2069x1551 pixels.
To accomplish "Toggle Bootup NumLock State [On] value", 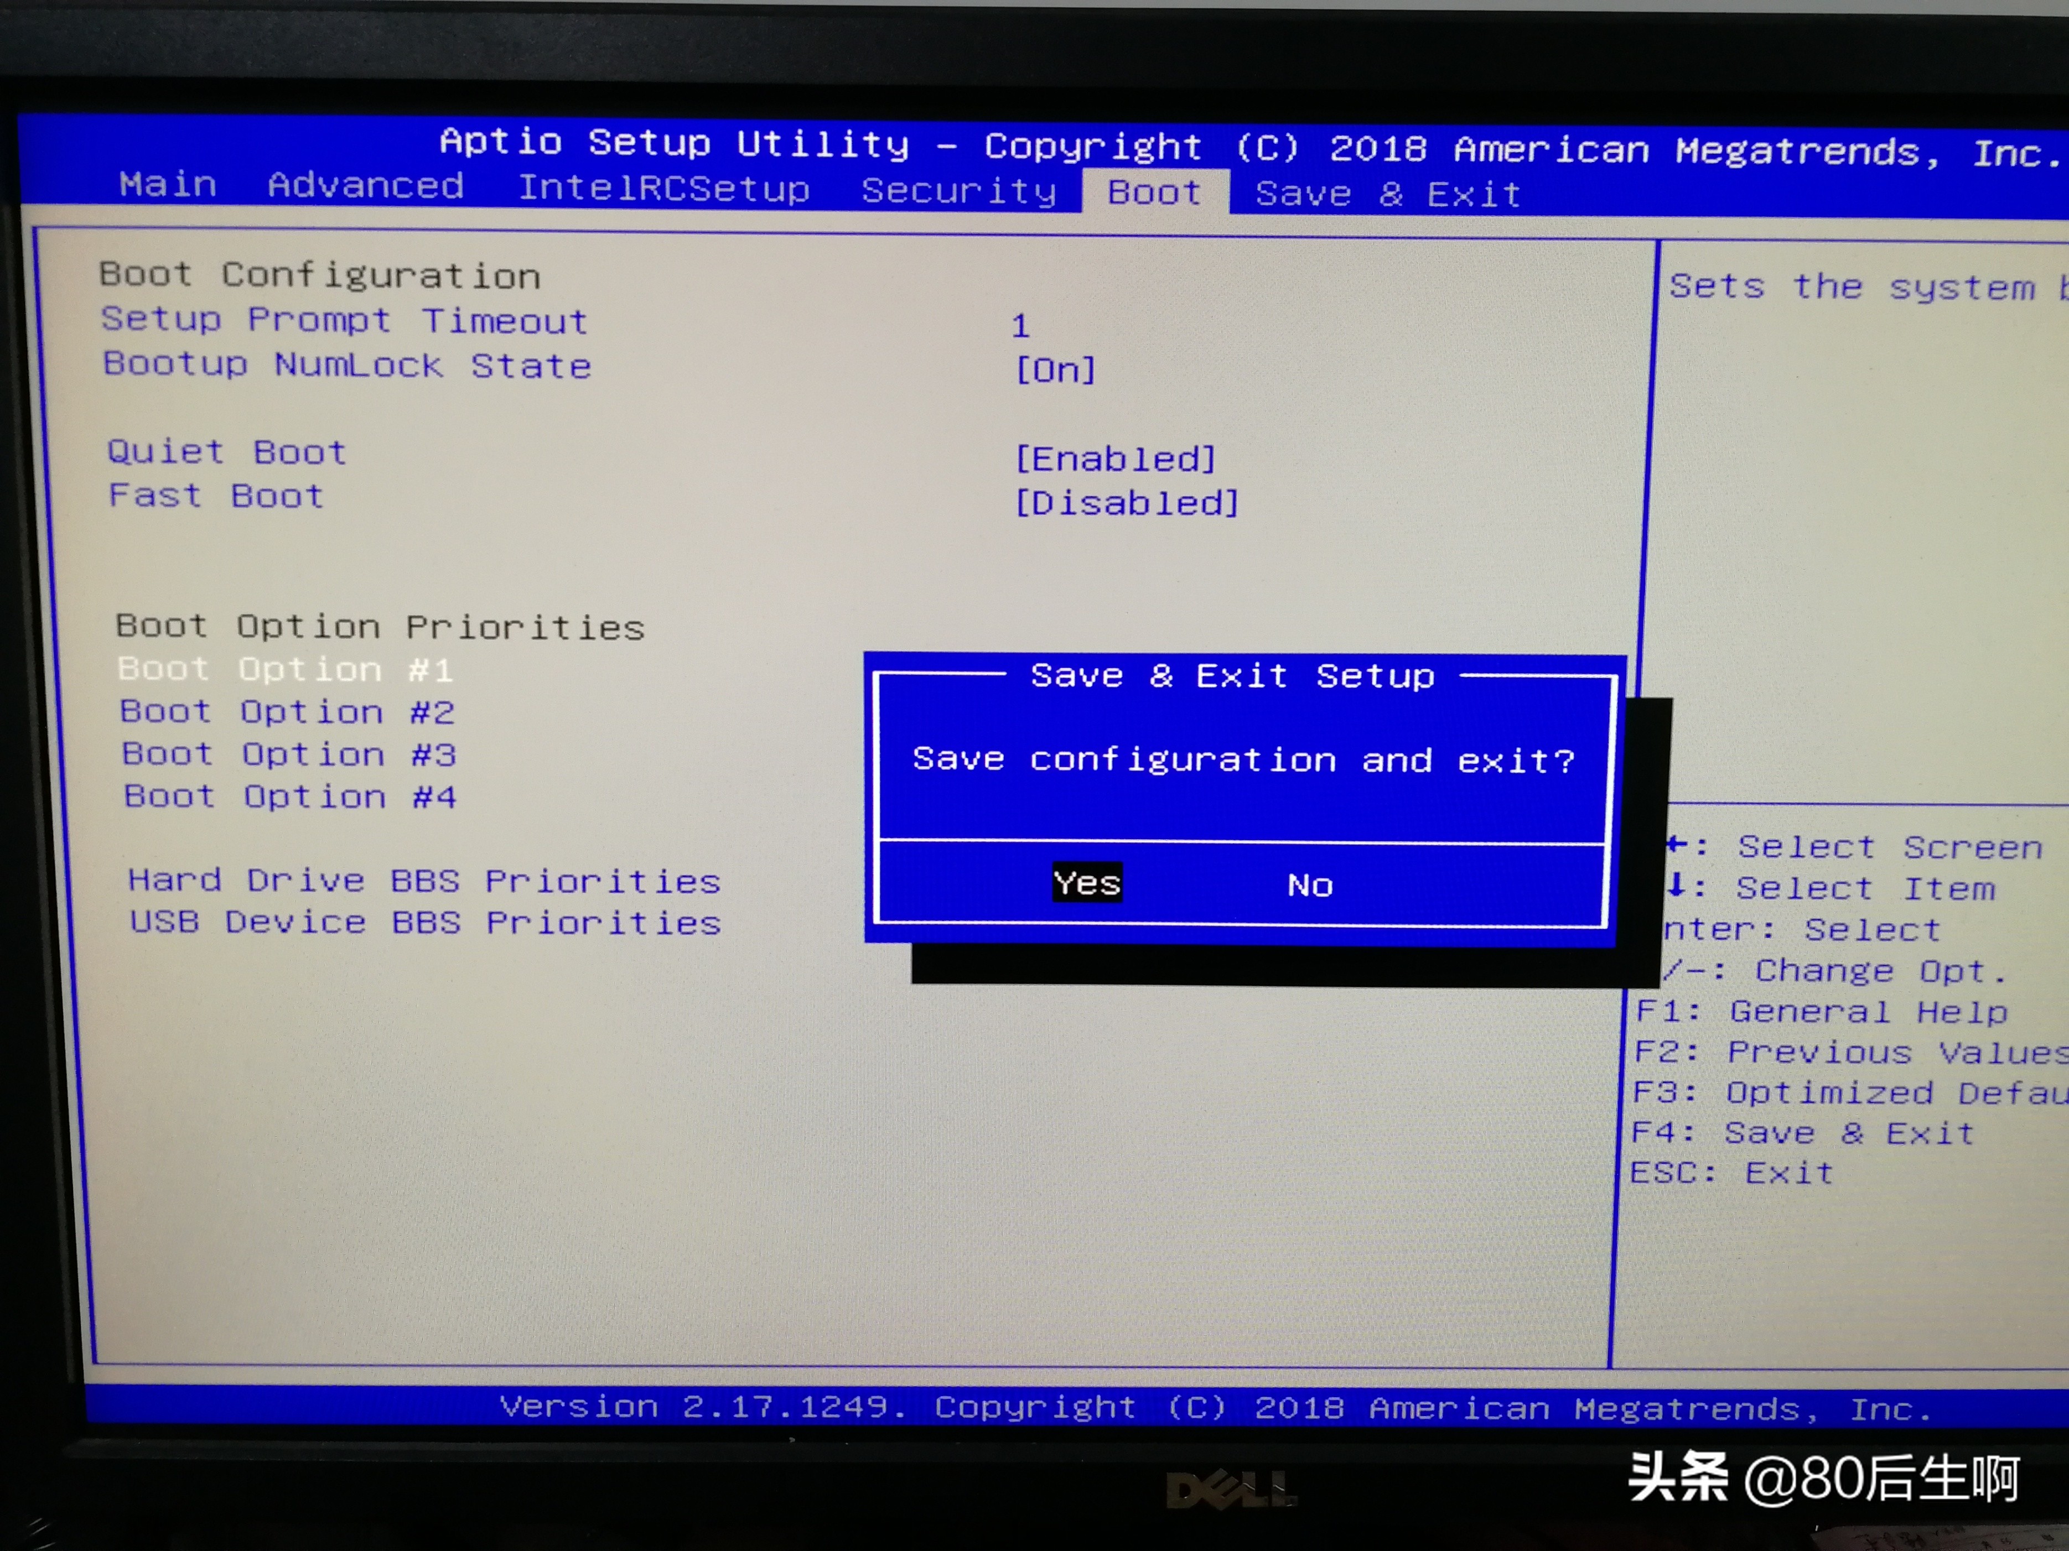I will (1055, 370).
